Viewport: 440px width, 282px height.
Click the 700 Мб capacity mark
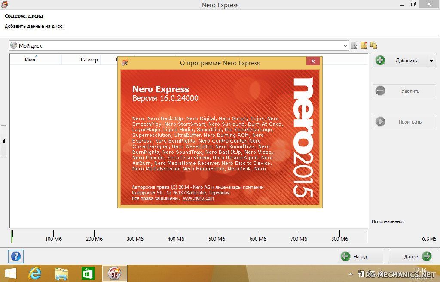tap(299, 239)
